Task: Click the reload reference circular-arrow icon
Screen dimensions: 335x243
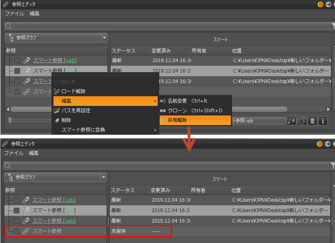Action: coord(302,121)
